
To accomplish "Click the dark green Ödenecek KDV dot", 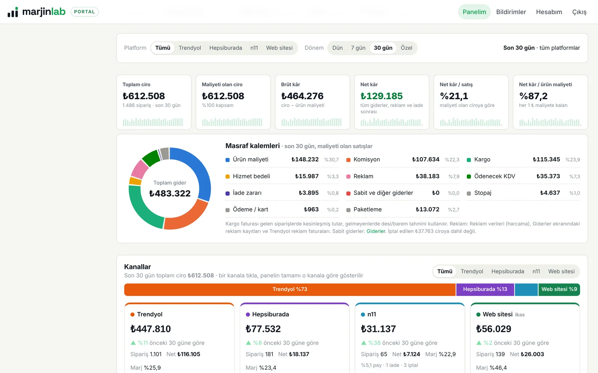I will (x=469, y=177).
